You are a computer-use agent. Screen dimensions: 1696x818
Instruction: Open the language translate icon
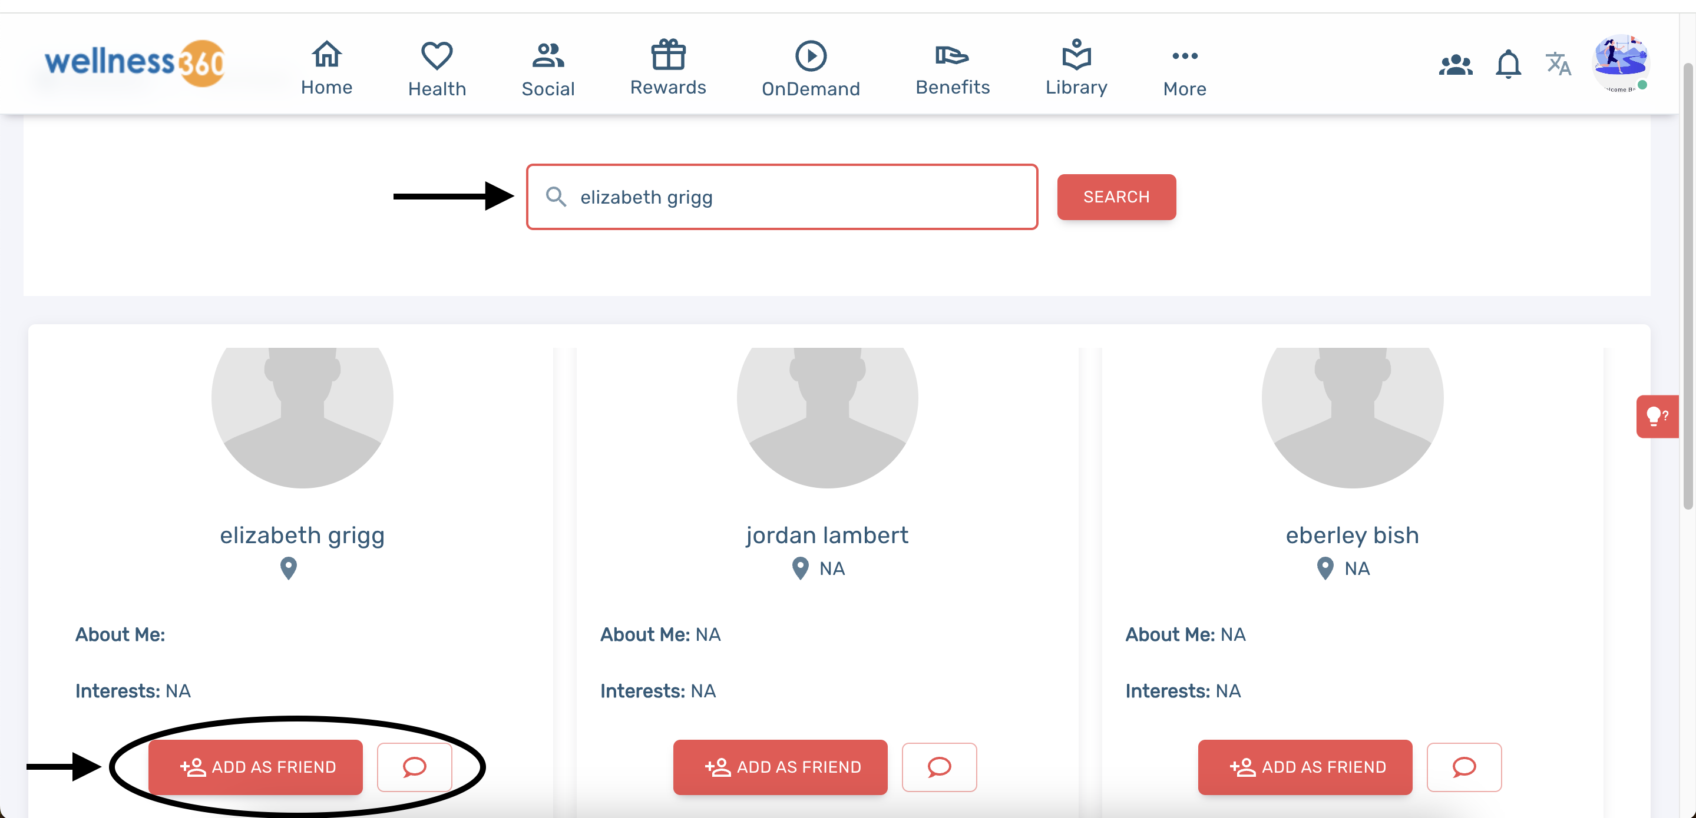[x=1558, y=64]
